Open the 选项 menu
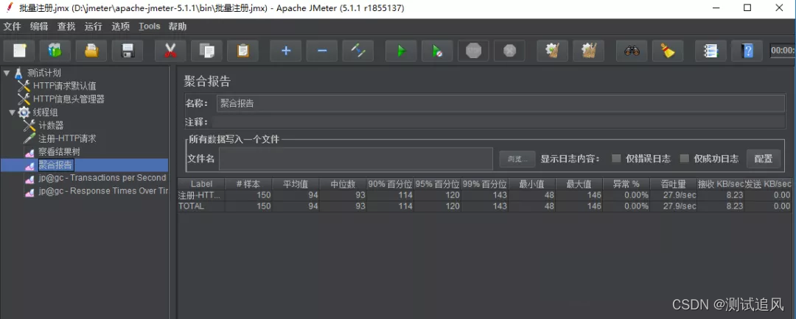 click(121, 26)
